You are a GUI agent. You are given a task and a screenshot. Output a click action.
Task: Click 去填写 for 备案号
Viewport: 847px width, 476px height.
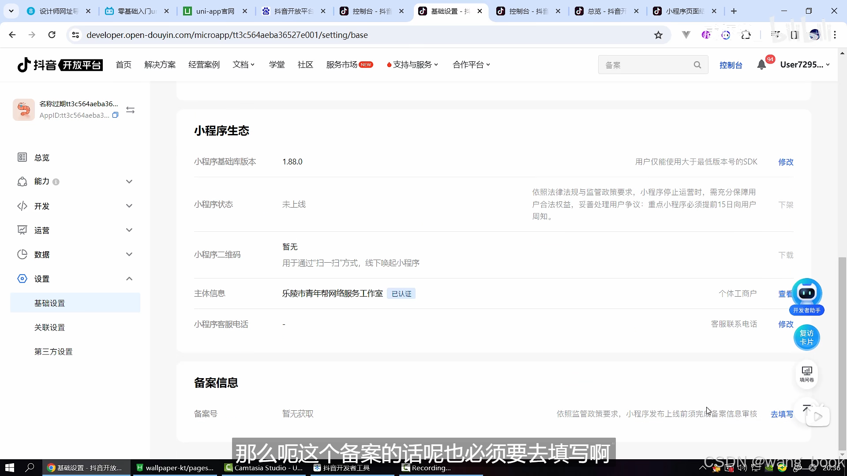coord(782,414)
